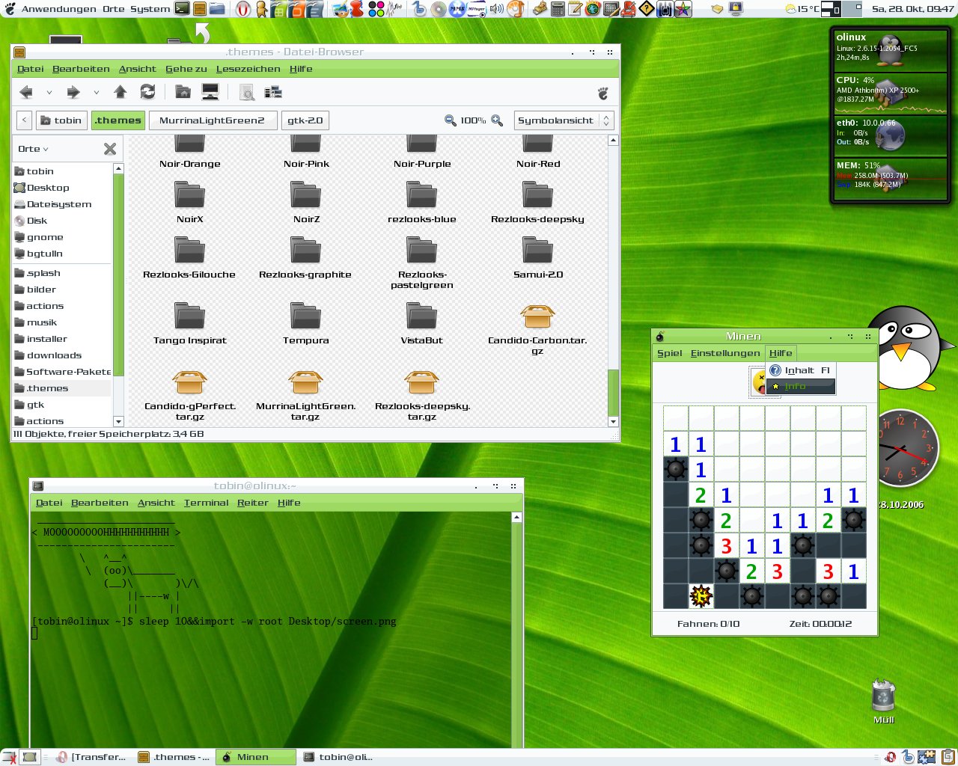This screenshot has height=766, width=958.
Task: Click the weather applet showing 15 °C
Action: 802,9
